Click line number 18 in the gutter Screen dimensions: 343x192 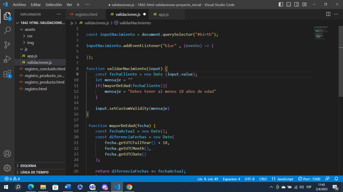(x=76, y=125)
